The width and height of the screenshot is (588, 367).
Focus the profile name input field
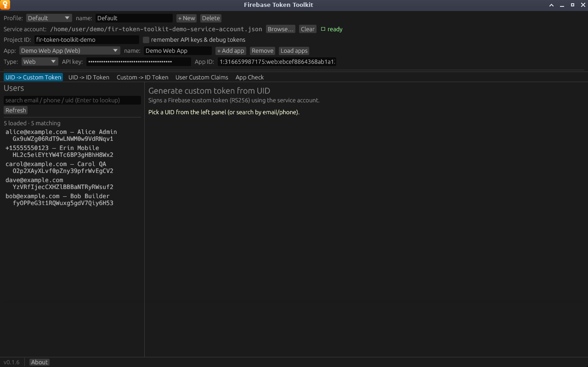[x=134, y=18]
